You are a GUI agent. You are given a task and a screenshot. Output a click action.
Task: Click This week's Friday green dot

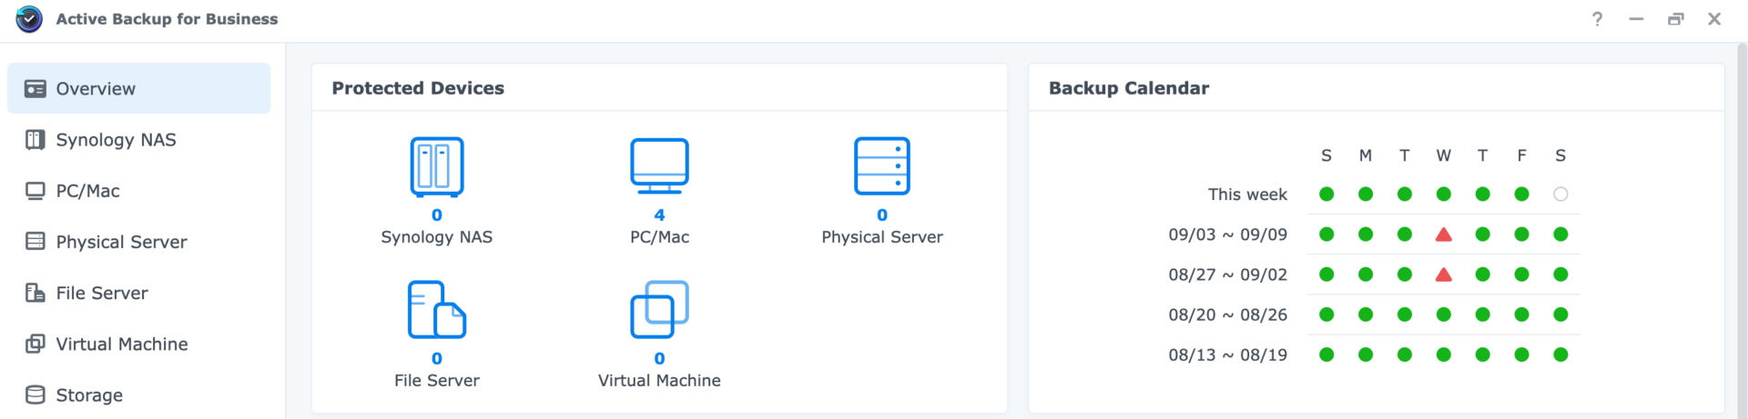[1521, 194]
